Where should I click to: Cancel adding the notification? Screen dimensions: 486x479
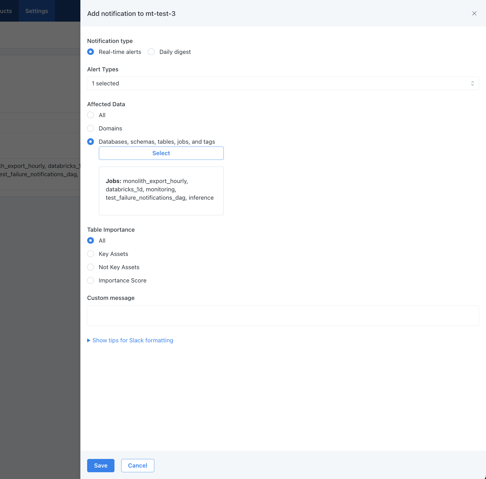pyautogui.click(x=137, y=465)
